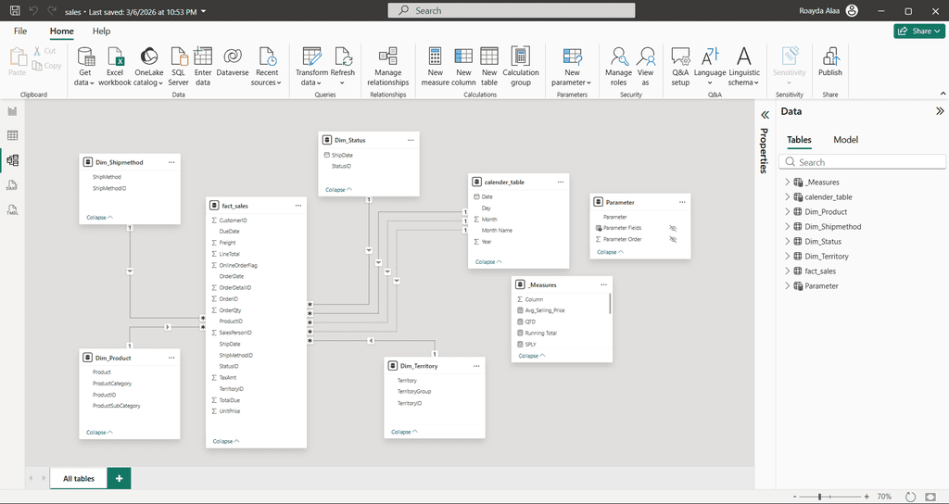Click the top Search box
The height and width of the screenshot is (504, 949).
click(512, 11)
